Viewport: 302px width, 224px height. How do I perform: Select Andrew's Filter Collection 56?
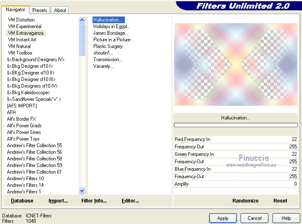(34, 152)
